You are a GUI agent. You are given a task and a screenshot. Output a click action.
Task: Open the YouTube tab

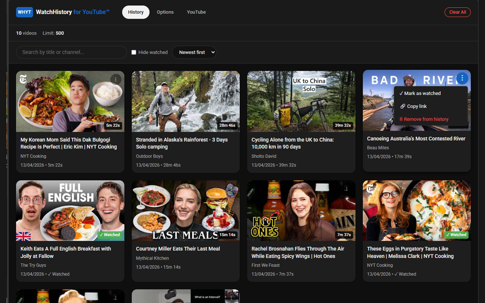coord(196,12)
